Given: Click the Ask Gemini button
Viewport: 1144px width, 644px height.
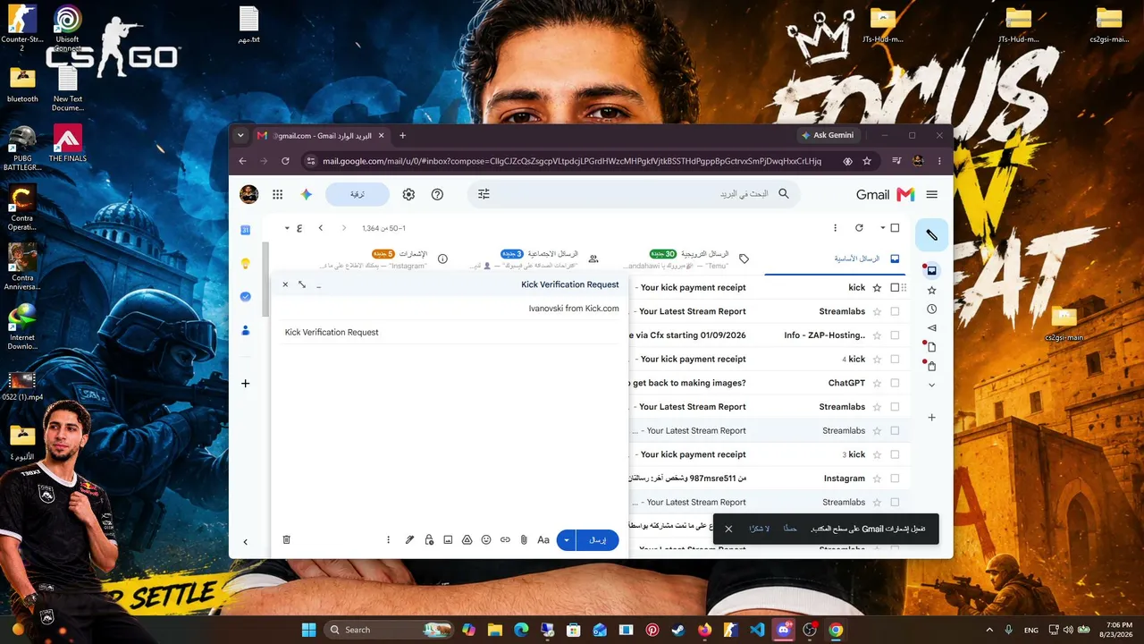Looking at the screenshot, I should [x=828, y=136].
